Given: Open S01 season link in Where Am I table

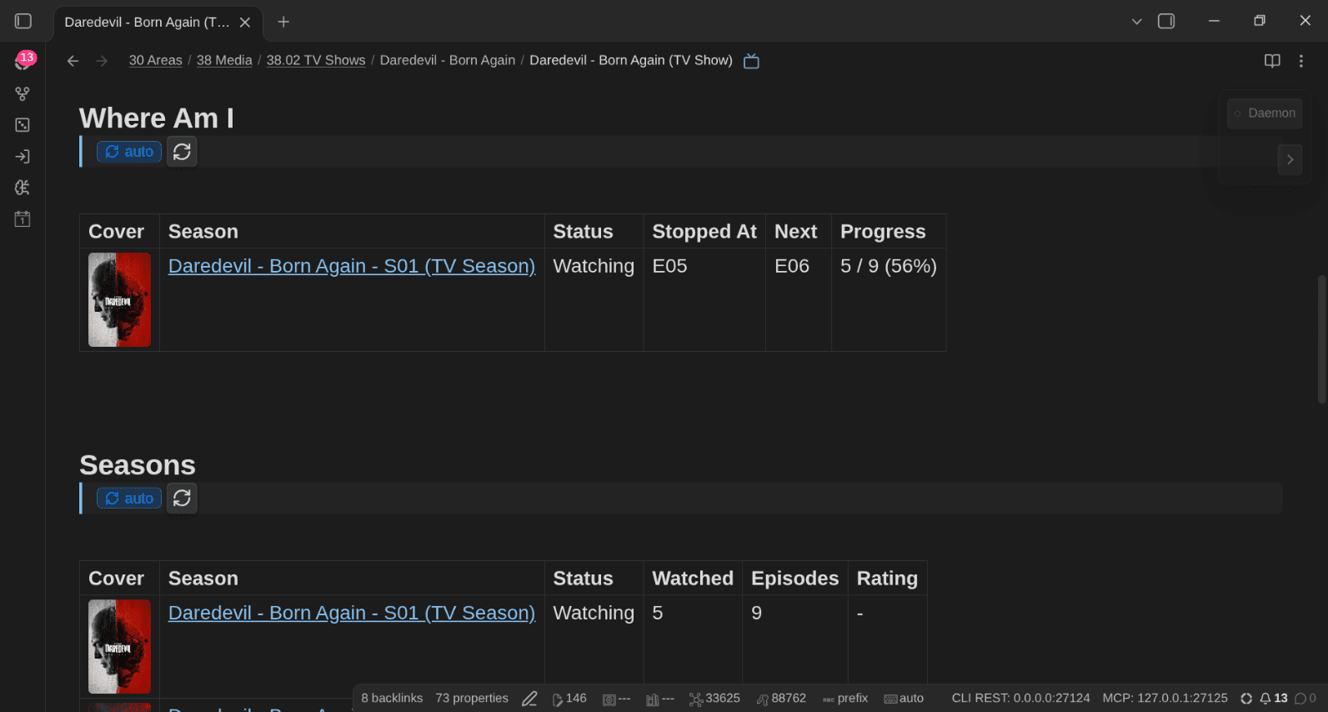Looking at the screenshot, I should tap(352, 266).
